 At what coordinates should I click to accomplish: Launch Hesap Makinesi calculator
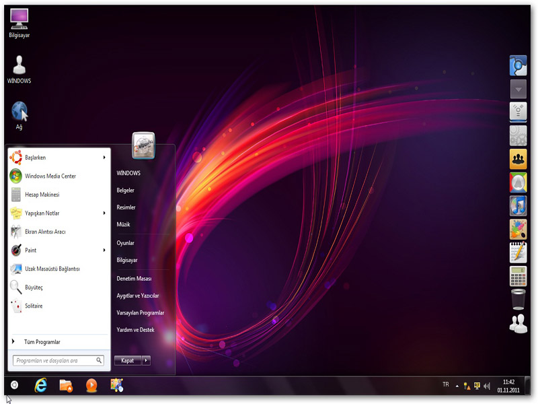(x=42, y=195)
